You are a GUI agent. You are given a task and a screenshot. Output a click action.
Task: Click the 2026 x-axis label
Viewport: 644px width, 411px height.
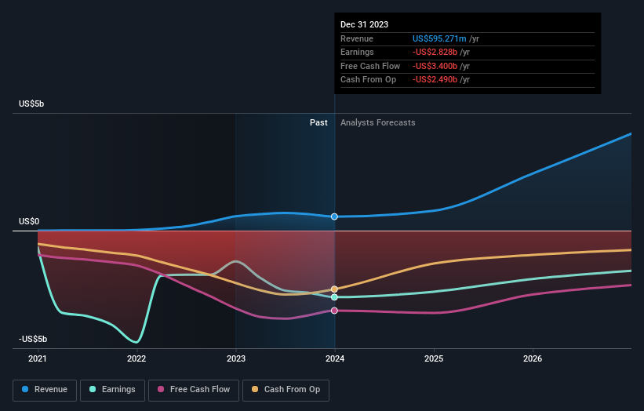(x=533, y=358)
